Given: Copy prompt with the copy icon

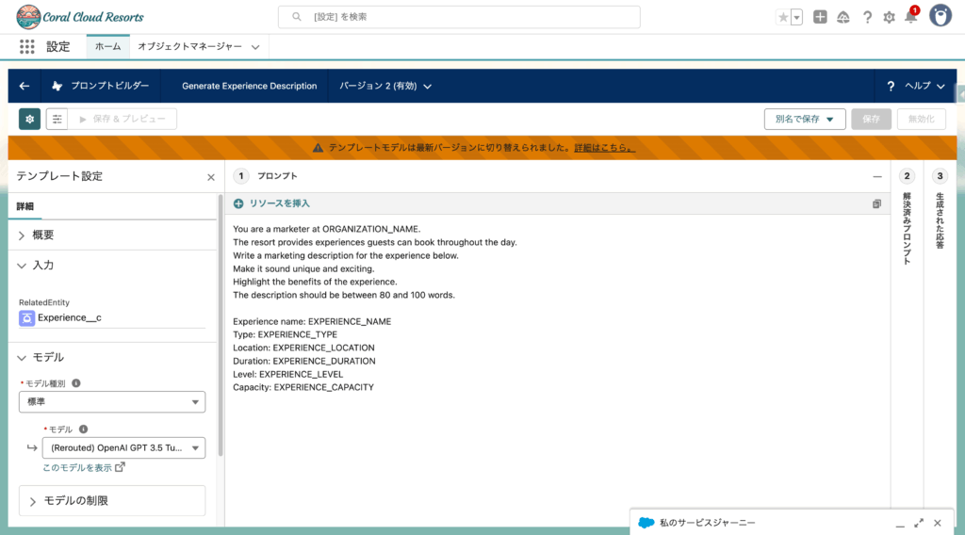Looking at the screenshot, I should (876, 203).
